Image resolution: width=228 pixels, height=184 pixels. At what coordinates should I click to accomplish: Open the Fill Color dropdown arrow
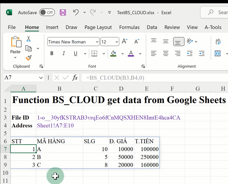122,54
